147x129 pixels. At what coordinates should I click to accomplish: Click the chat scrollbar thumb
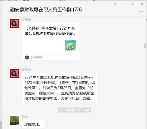[145, 46]
